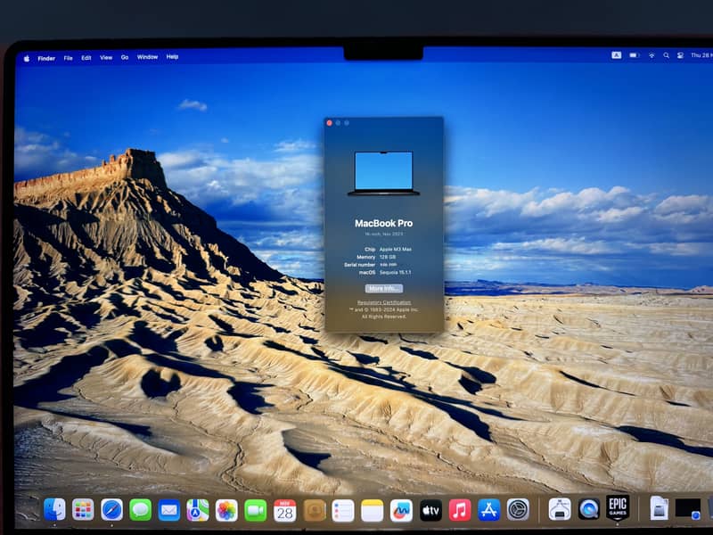Open Spotlight search in menu bar

(x=665, y=55)
